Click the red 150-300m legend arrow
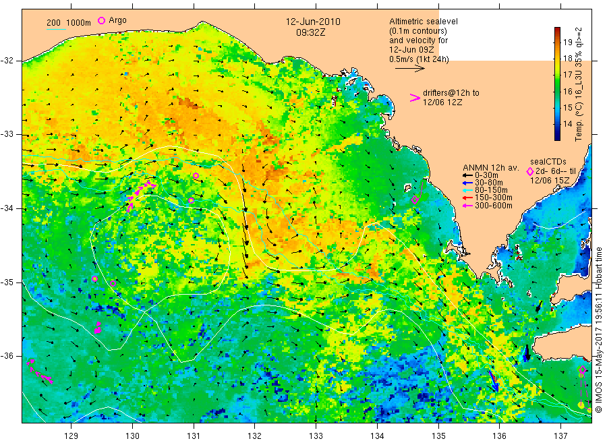Screen dimensions: 607x445 point(467,198)
